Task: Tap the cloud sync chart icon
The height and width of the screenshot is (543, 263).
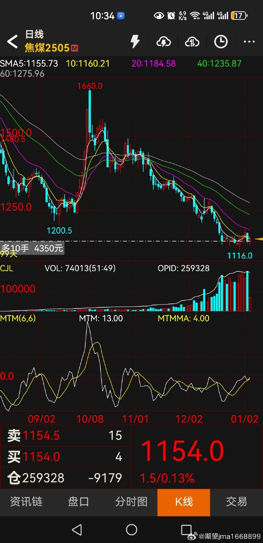Action: (192, 42)
